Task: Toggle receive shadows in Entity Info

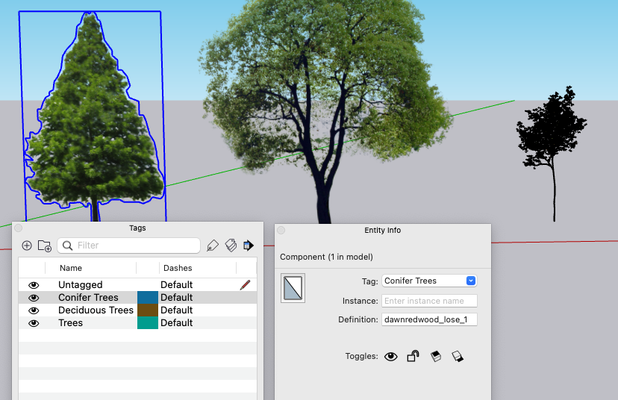Action: pos(458,356)
